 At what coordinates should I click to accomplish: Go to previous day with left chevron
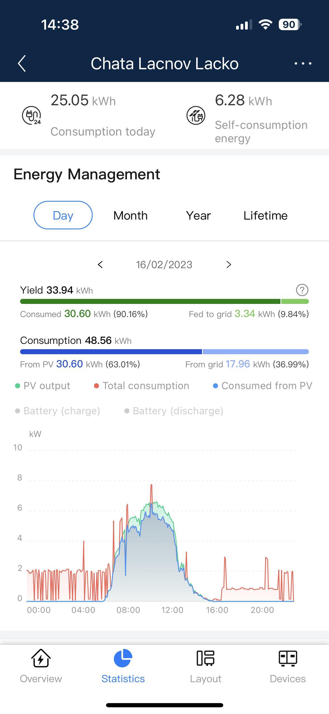pyautogui.click(x=100, y=265)
